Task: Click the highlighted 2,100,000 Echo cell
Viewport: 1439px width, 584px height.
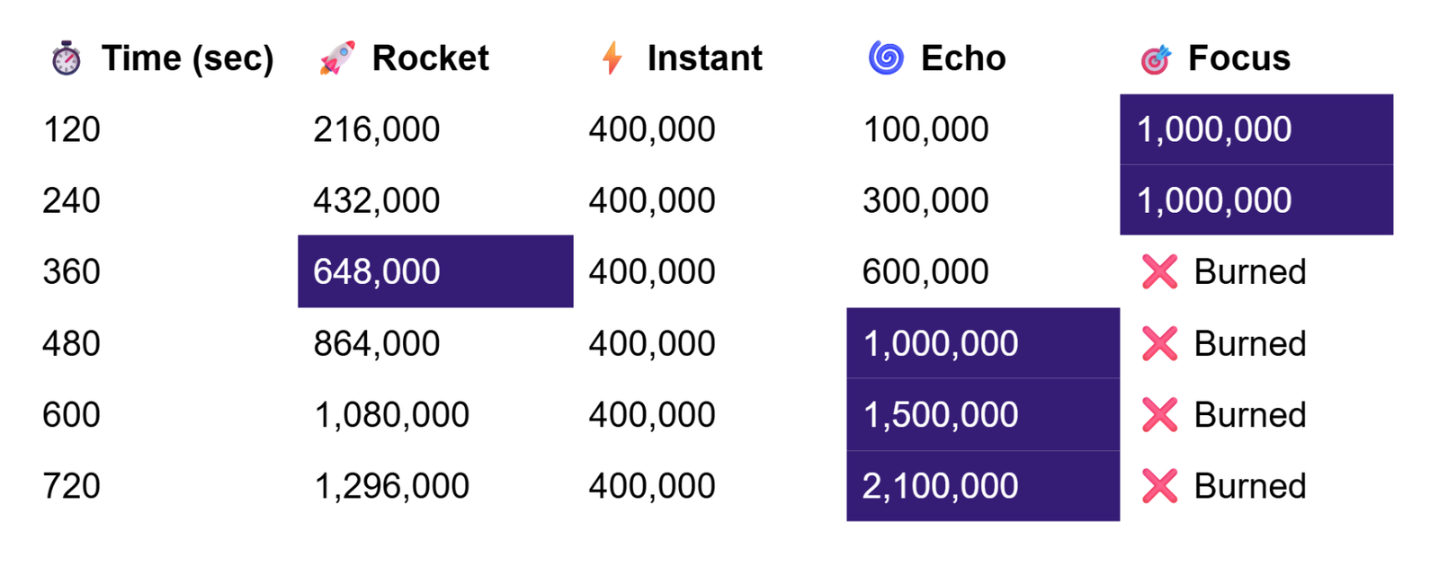Action: (983, 486)
